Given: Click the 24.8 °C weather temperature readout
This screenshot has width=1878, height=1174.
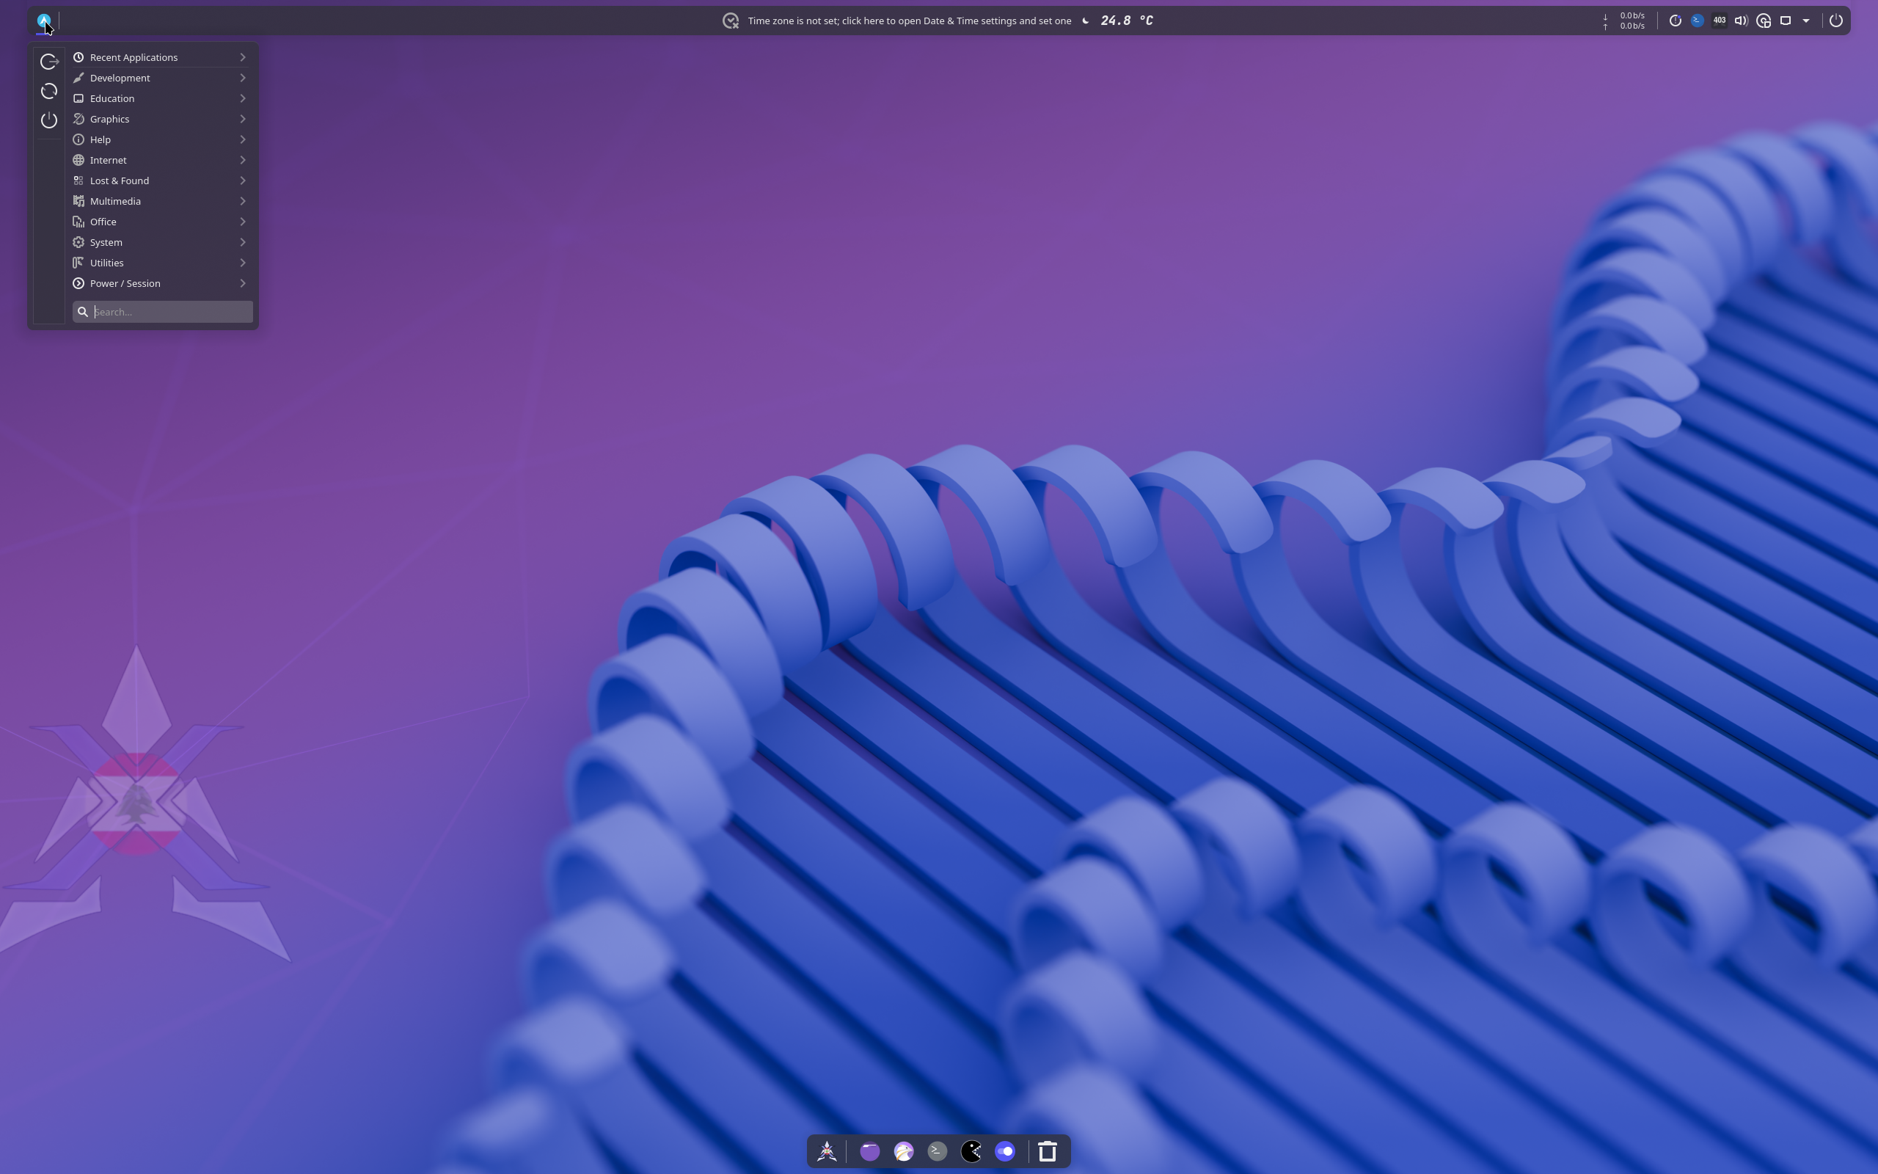Looking at the screenshot, I should coord(1126,21).
